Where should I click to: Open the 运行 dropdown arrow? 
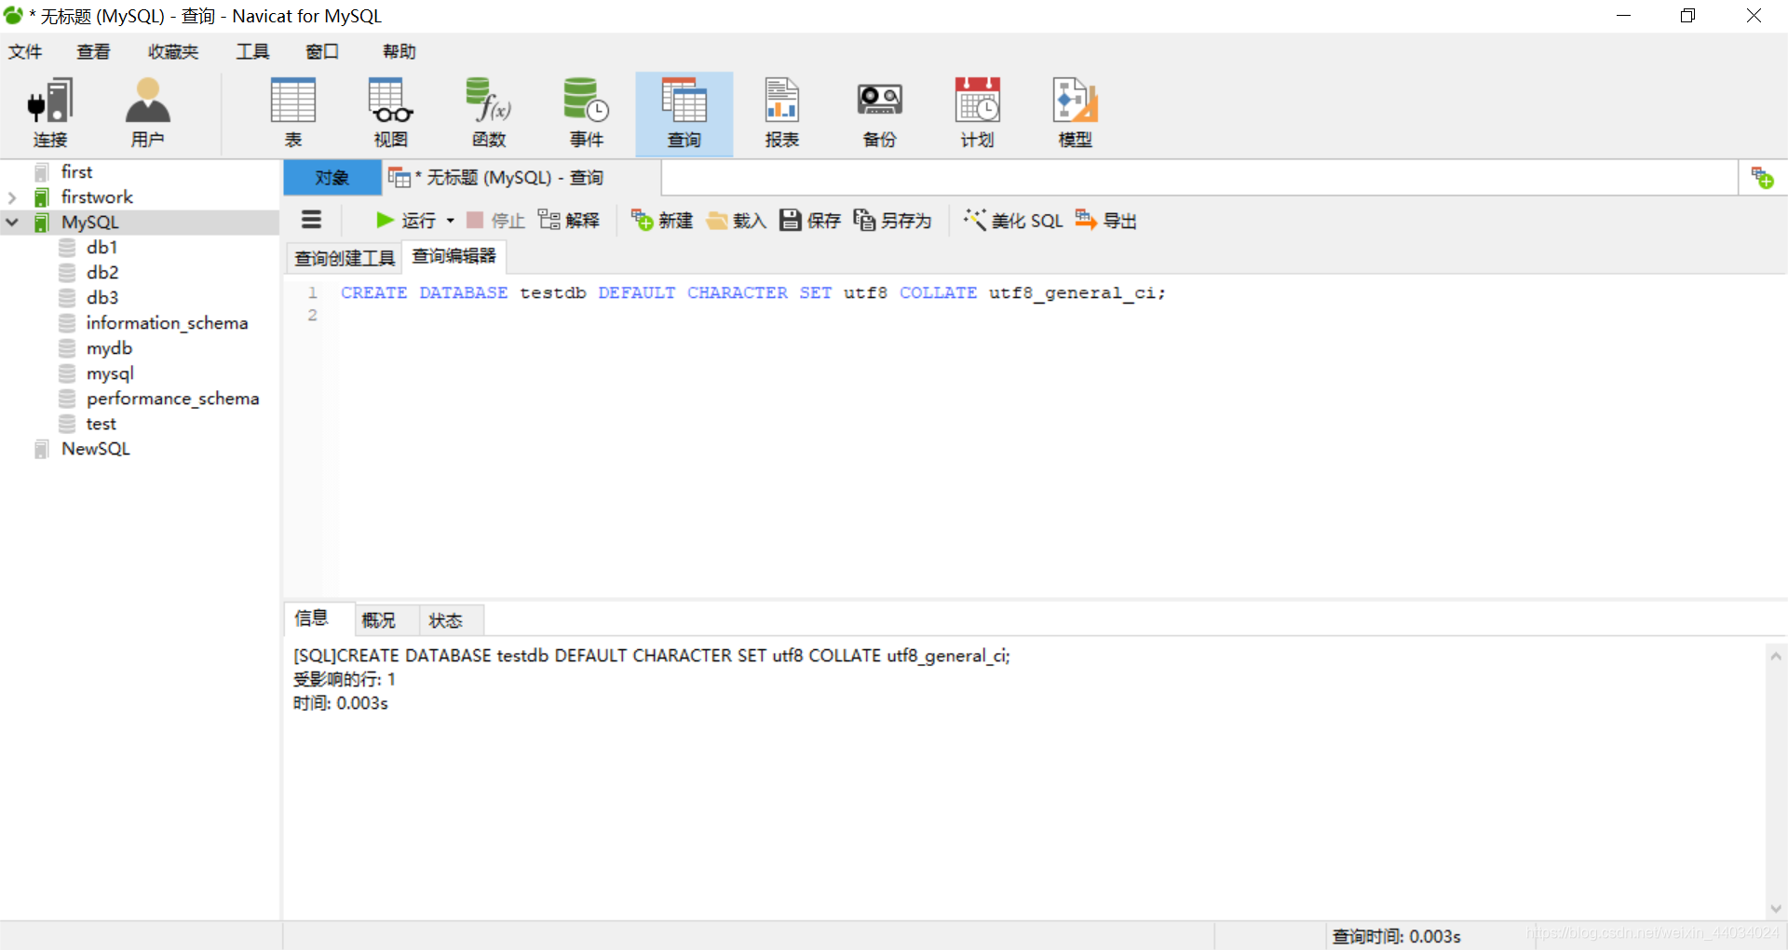click(451, 221)
